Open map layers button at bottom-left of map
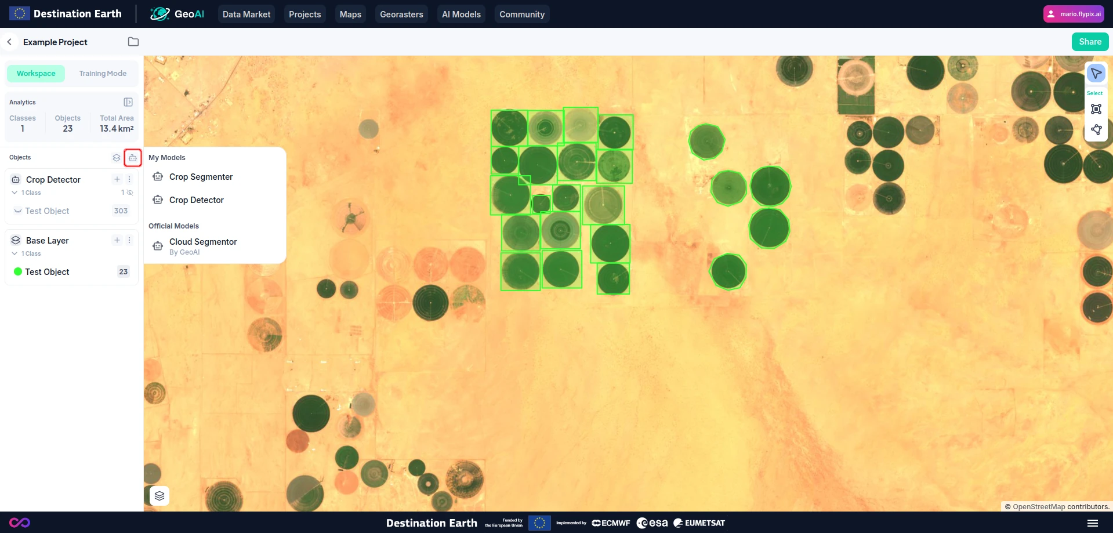 (x=159, y=496)
